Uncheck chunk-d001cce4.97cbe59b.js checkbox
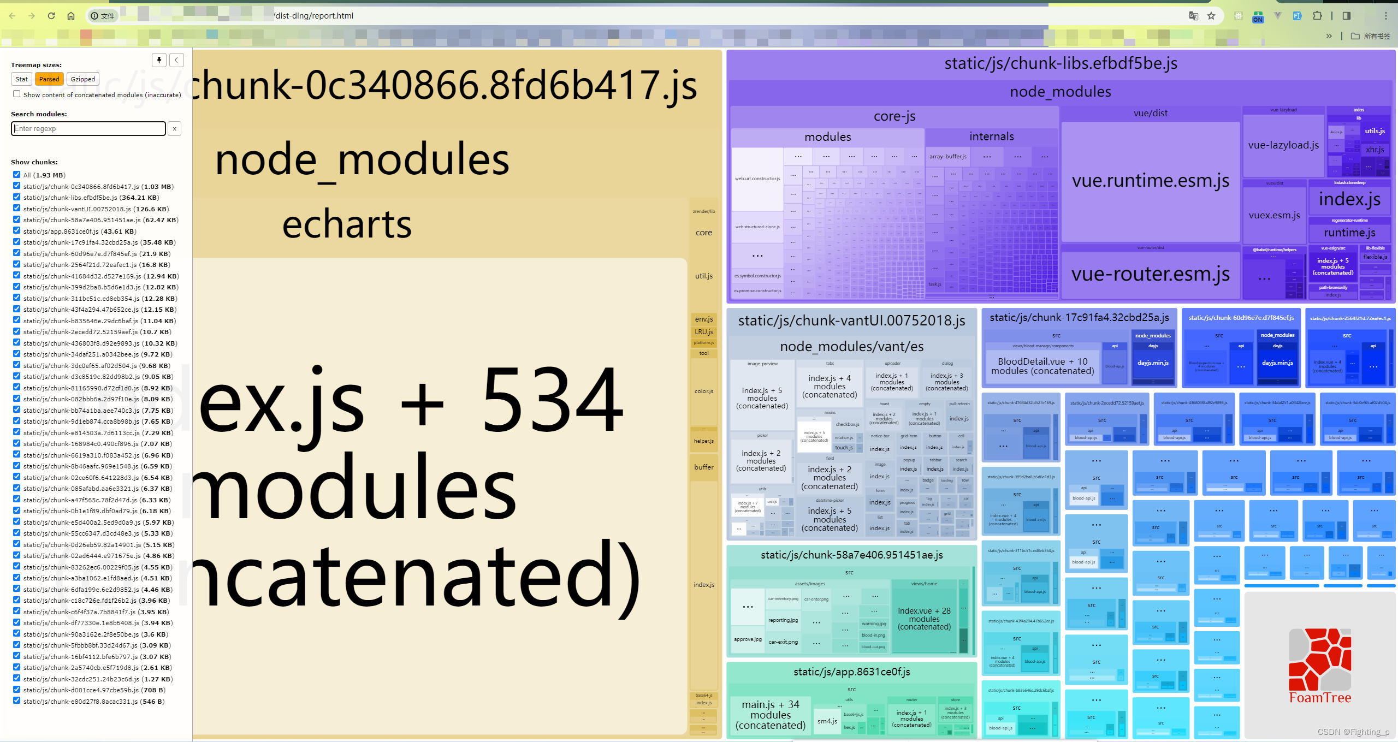Screen dimensions: 1398x742 pos(17,690)
